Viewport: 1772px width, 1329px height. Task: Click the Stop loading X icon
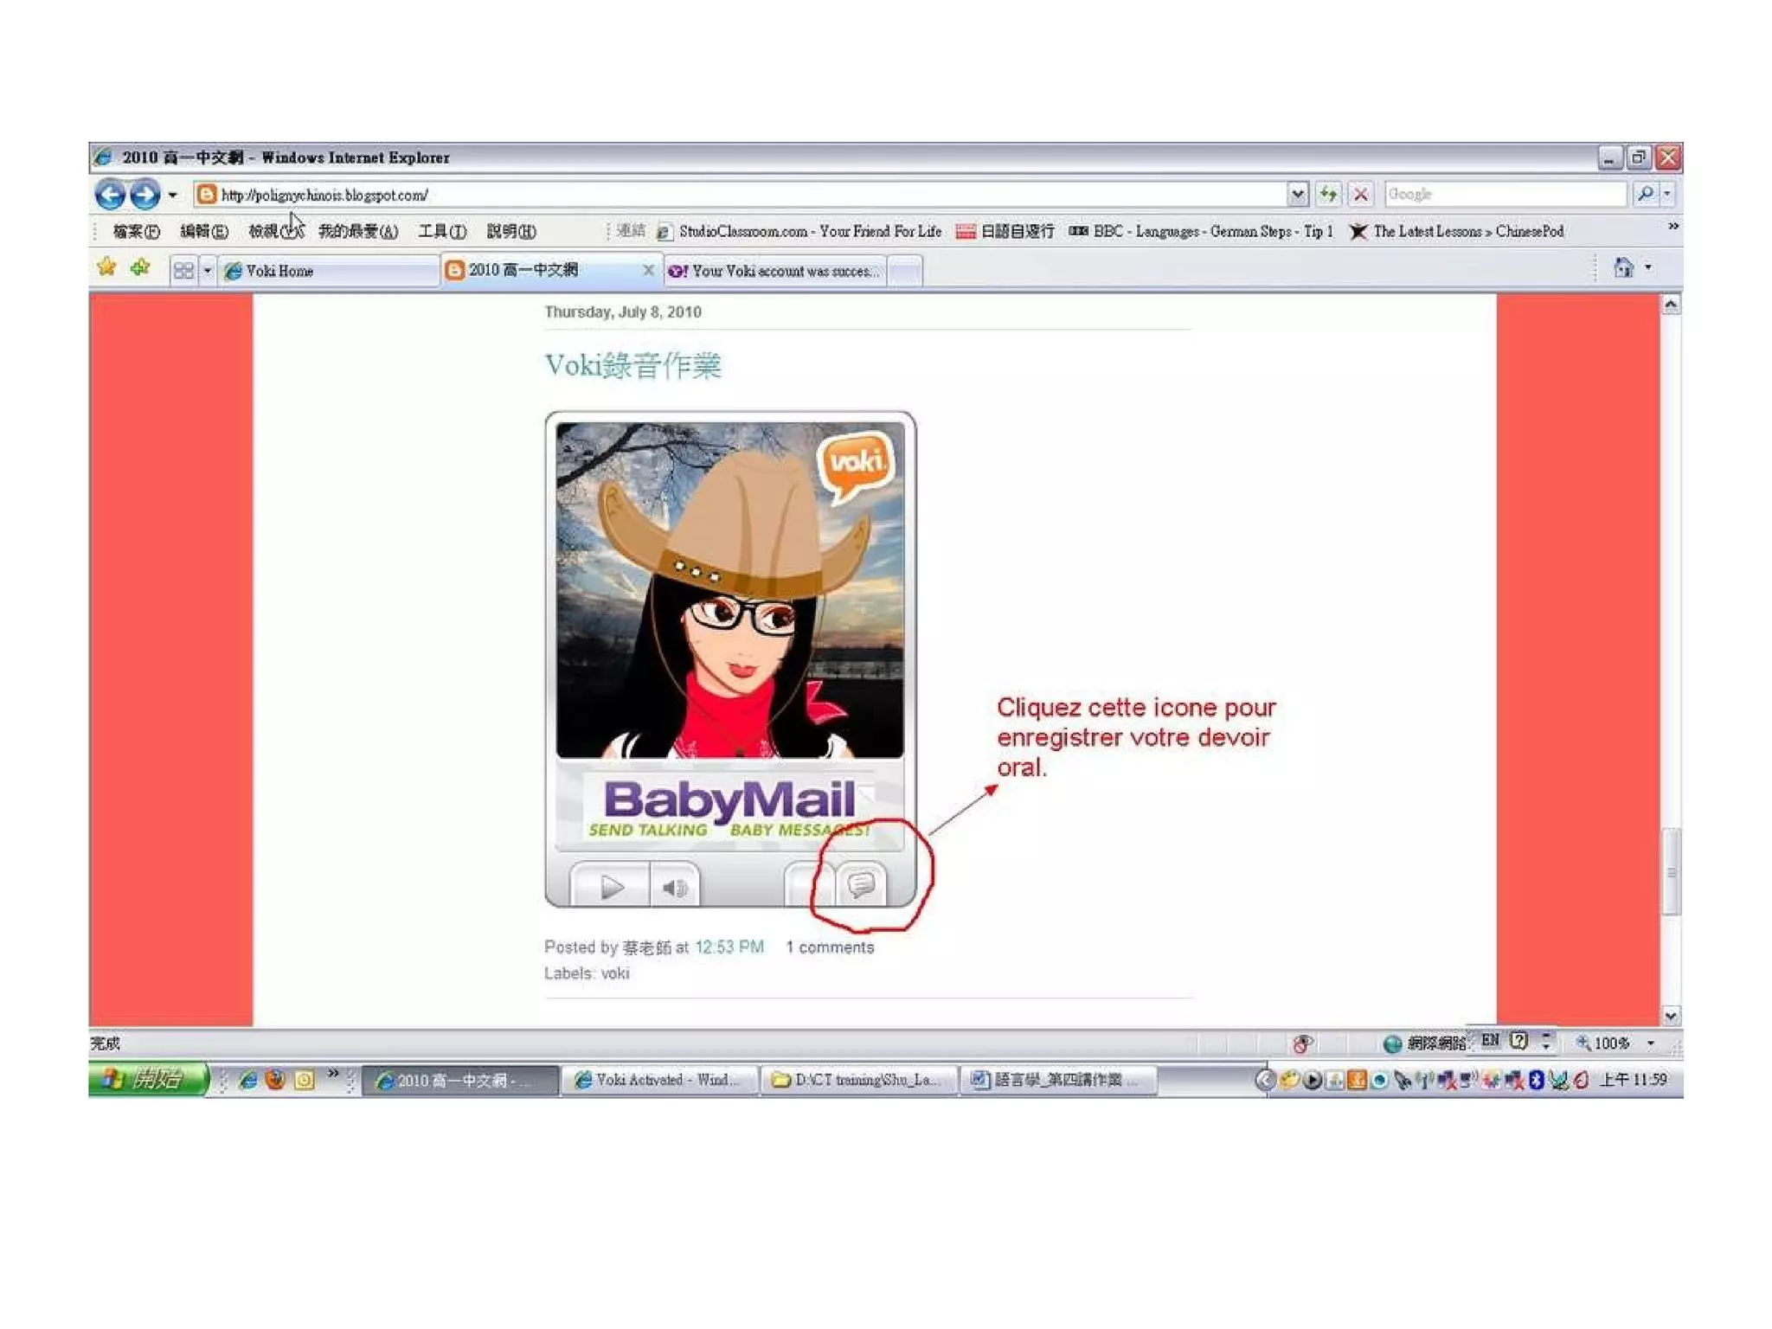click(x=1360, y=195)
